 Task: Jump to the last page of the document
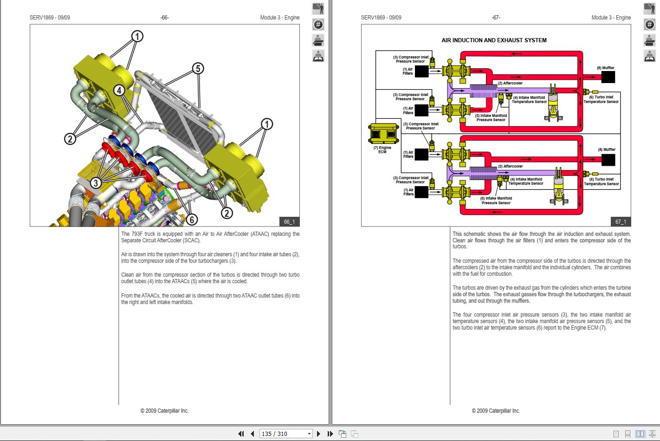330,434
